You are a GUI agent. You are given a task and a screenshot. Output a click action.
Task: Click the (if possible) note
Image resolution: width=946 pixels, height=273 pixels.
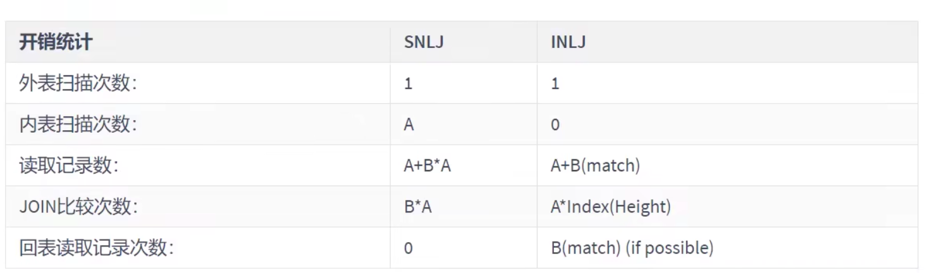pos(670,248)
